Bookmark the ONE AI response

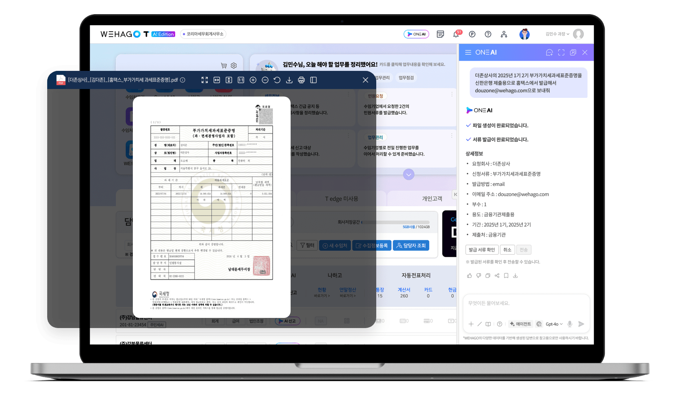pos(506,276)
